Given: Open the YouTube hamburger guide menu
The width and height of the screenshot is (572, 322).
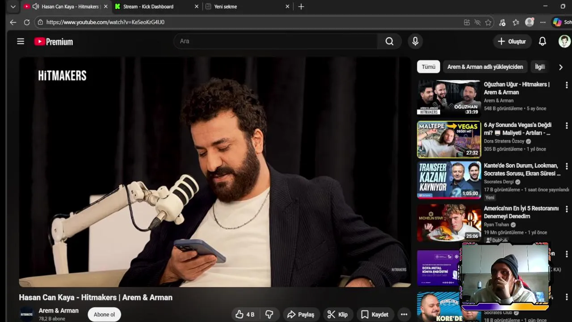Looking at the screenshot, I should (21, 42).
